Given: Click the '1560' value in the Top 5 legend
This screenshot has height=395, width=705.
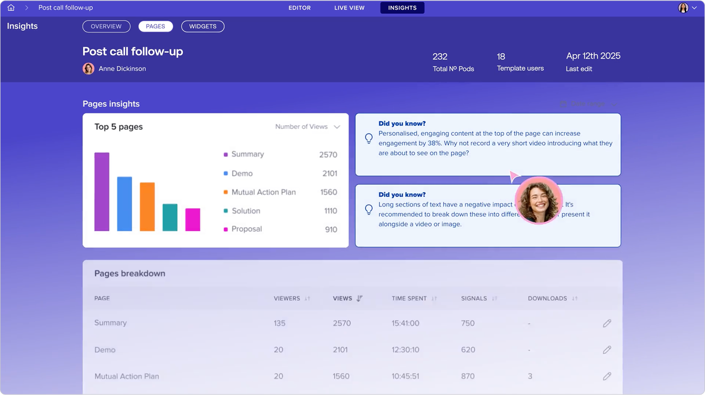Looking at the screenshot, I should point(329,192).
